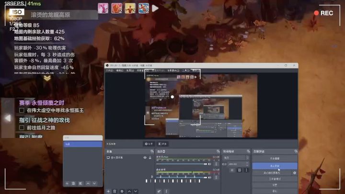The width and height of the screenshot is (345, 194).
Task: Click the pink dancer buff icon
Action: pos(103,8)
